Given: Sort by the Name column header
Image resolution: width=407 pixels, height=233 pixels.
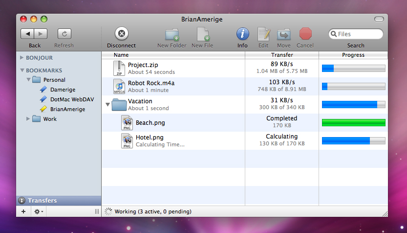Looking at the screenshot, I should click(x=173, y=55).
